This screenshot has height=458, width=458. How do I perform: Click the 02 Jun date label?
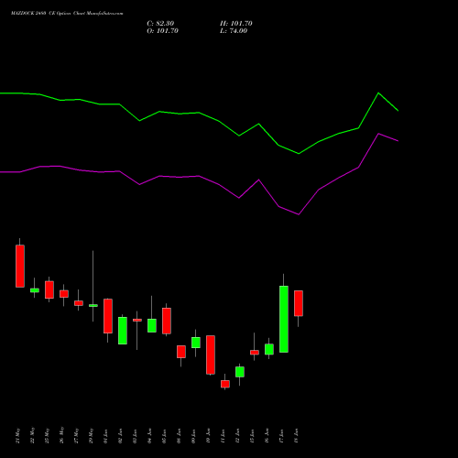click(x=121, y=436)
